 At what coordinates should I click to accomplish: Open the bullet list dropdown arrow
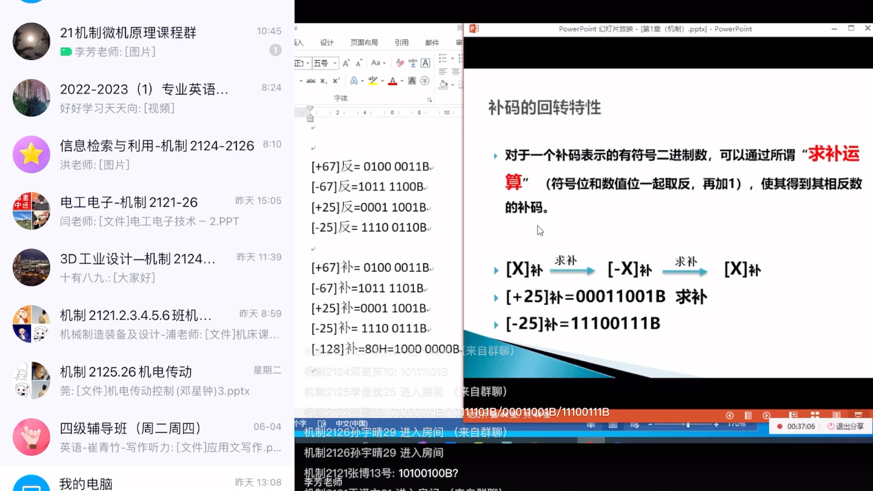[452, 58]
